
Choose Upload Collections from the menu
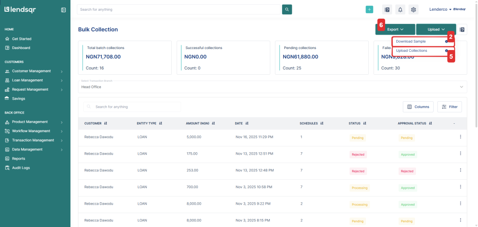[x=411, y=50]
